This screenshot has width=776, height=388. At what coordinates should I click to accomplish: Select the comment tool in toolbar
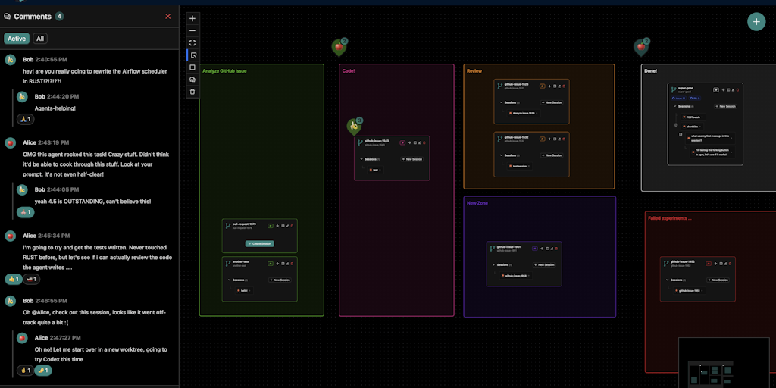tap(192, 80)
